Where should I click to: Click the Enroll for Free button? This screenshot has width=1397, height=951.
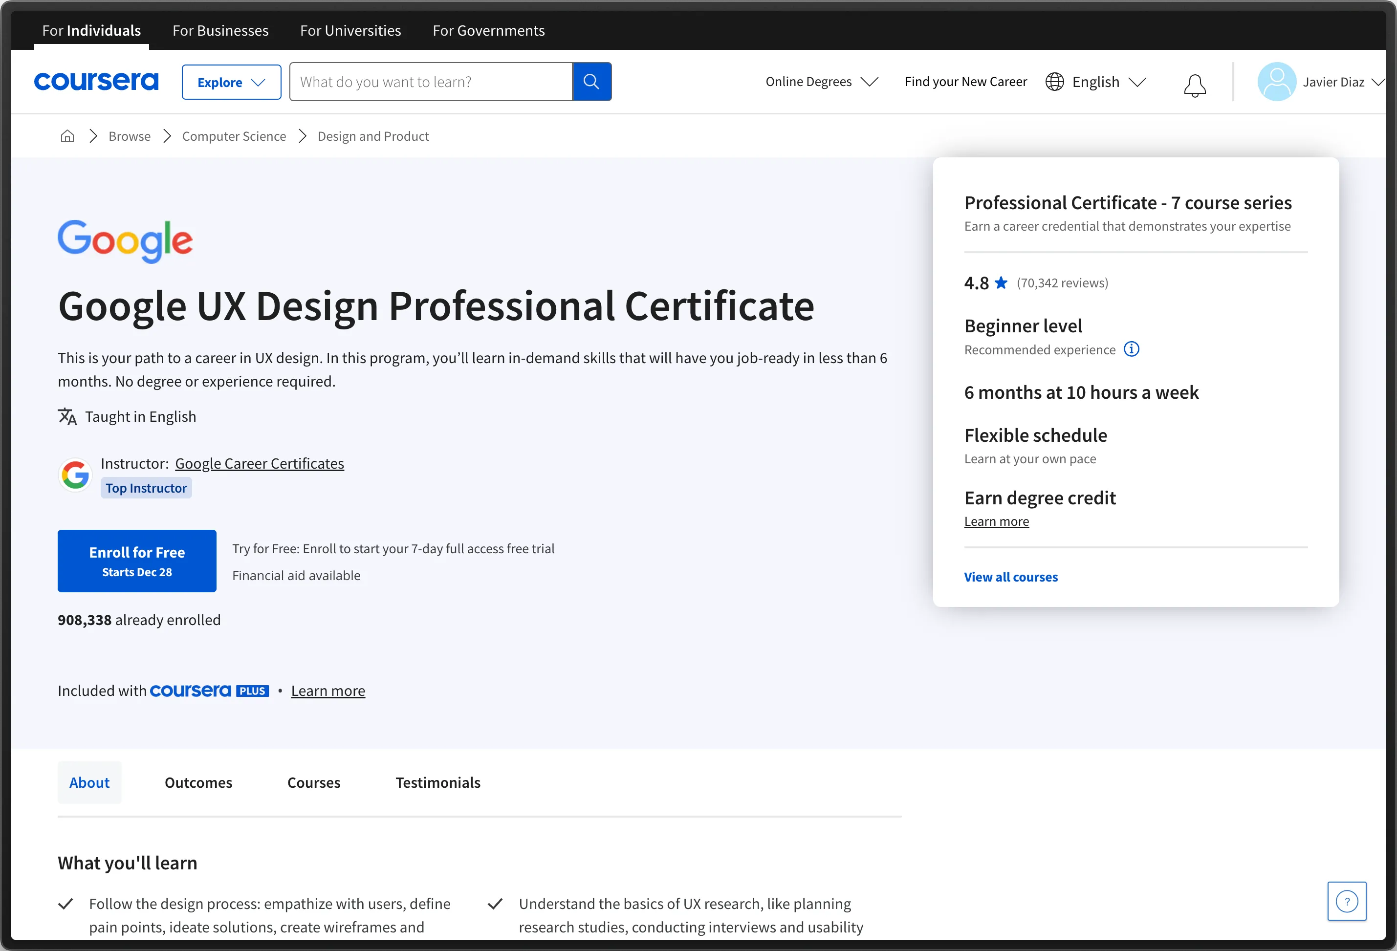pyautogui.click(x=136, y=560)
